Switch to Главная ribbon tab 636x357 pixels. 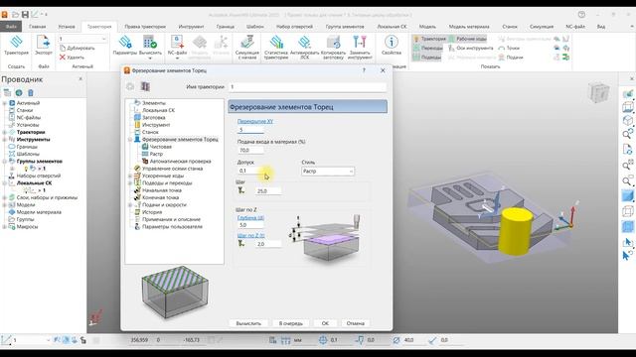pyautogui.click(x=38, y=27)
